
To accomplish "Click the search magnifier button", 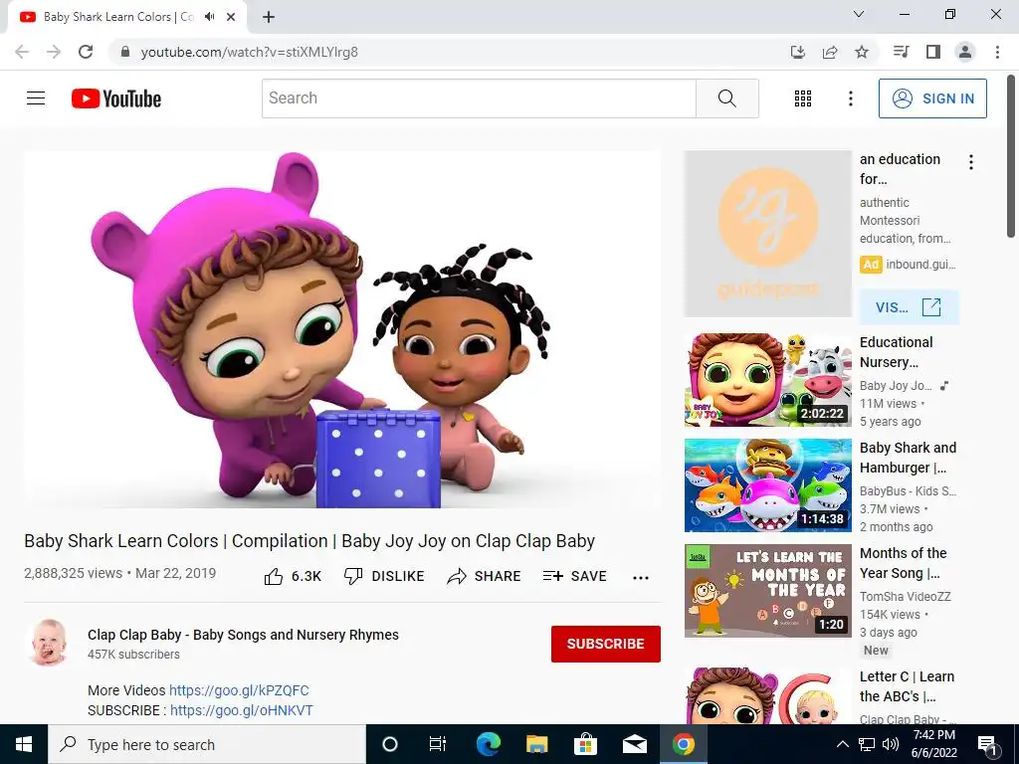I will [x=727, y=98].
